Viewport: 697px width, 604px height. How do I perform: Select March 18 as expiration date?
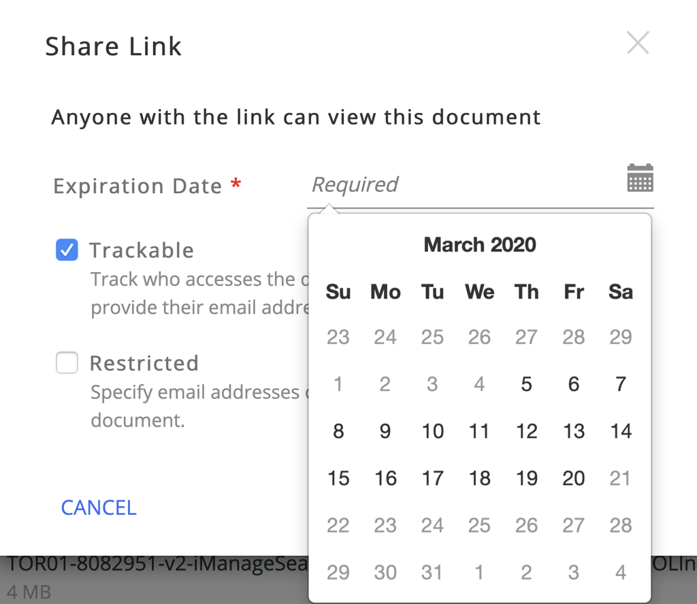point(479,478)
